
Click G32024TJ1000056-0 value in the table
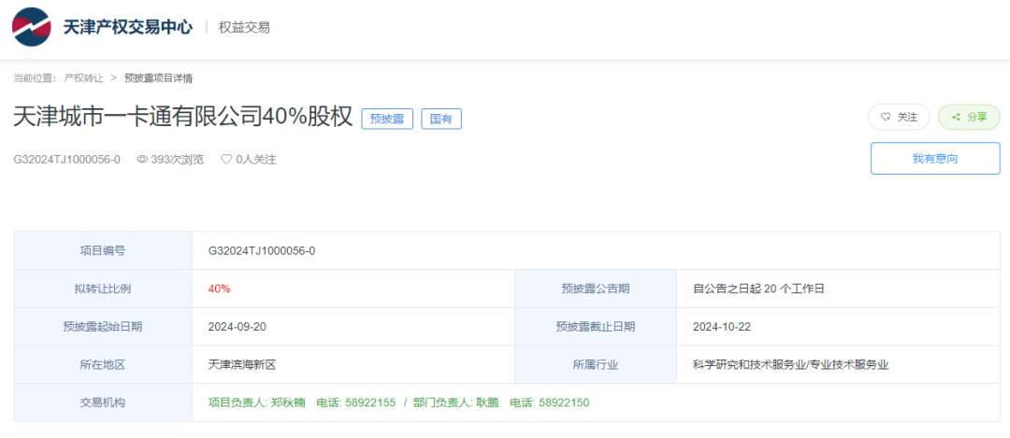pyautogui.click(x=262, y=251)
